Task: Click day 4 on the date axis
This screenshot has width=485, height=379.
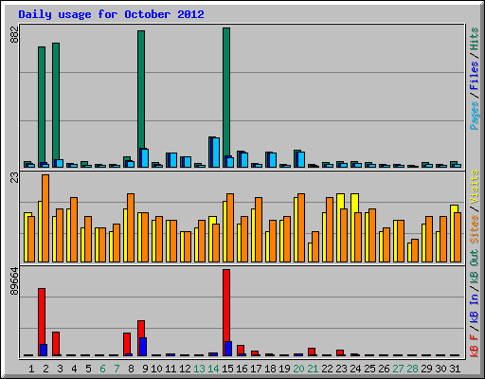Action: tap(74, 369)
